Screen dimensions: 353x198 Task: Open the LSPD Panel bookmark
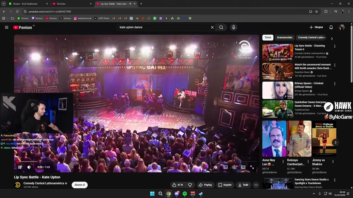pos(102,18)
